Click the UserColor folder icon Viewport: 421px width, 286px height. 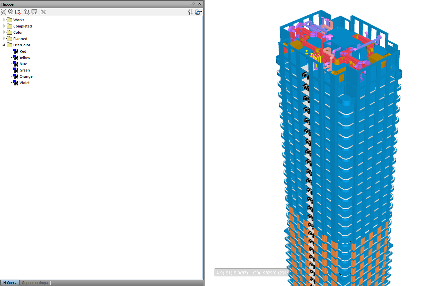10,45
